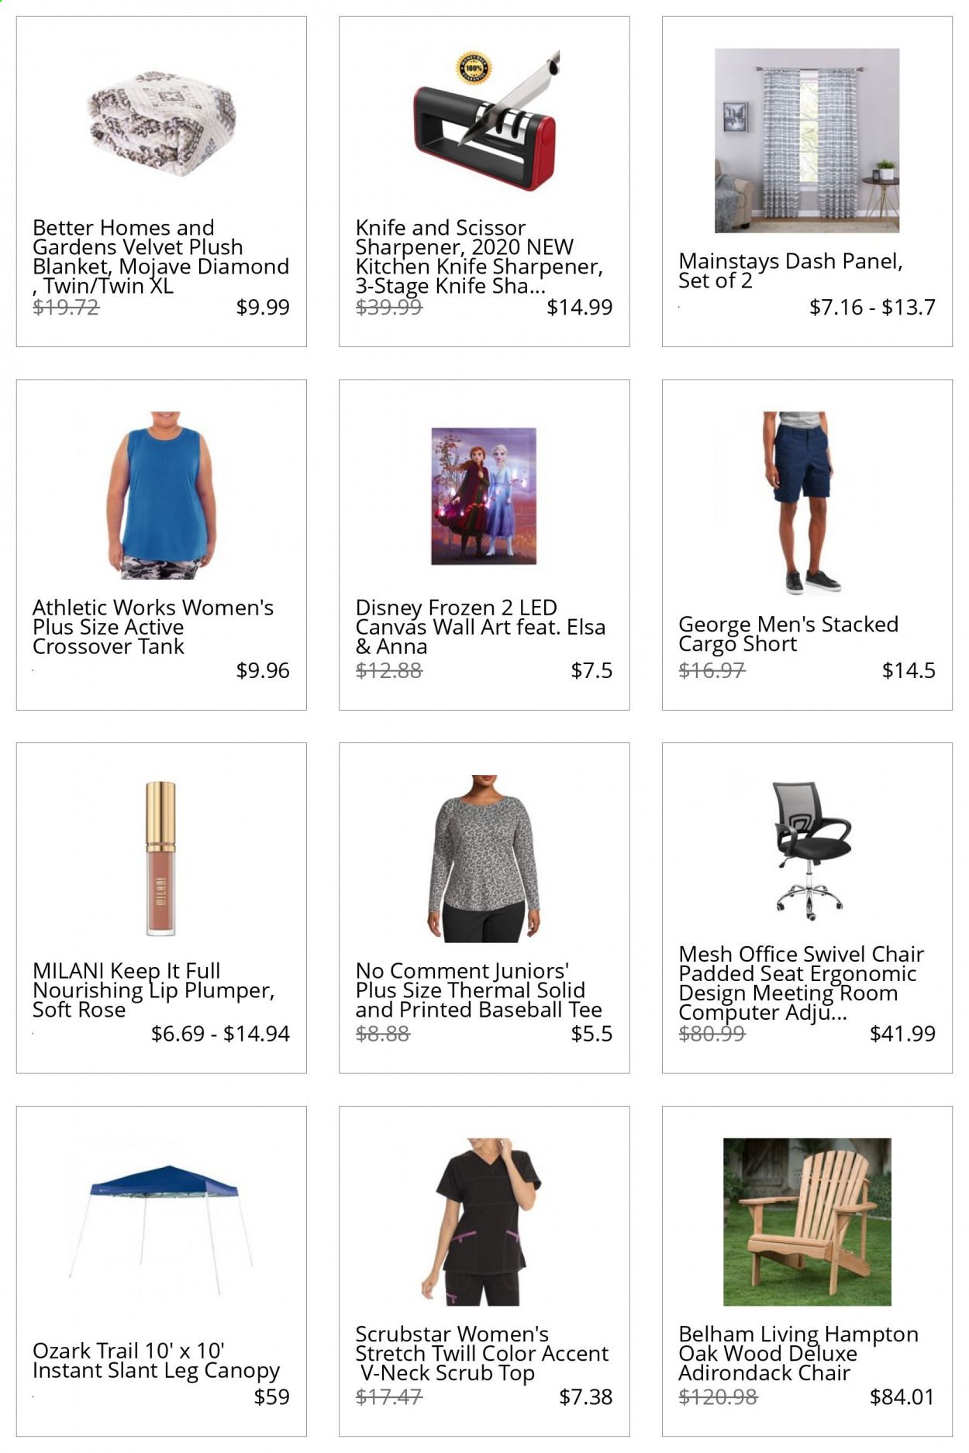This screenshot has height=1453, width=969.
Task: Open Frozen 2 canvas wall art image
Action: pyautogui.click(x=484, y=495)
